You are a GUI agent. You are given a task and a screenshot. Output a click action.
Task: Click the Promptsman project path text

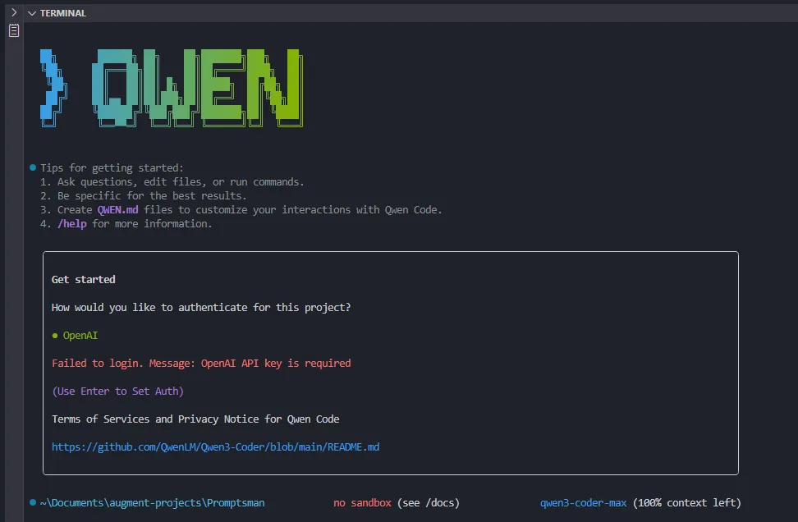152,502
